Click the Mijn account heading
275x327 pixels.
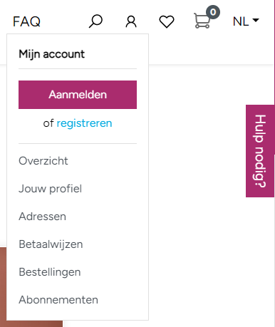coord(52,54)
